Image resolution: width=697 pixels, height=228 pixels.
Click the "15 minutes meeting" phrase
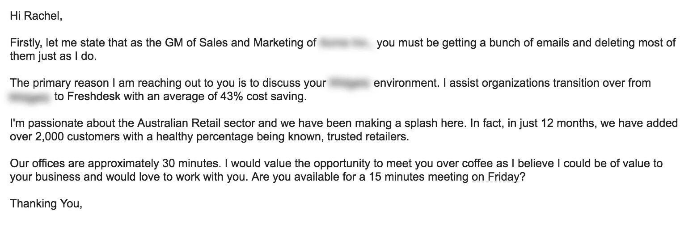(x=419, y=177)
